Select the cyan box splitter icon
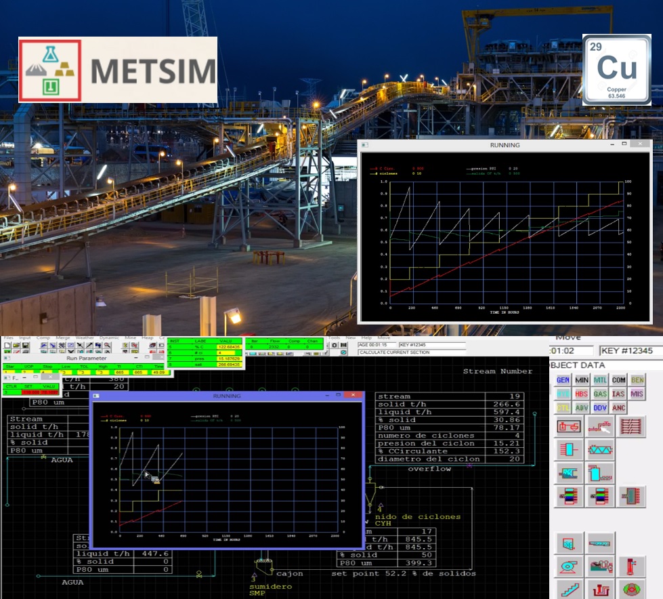 coord(569,449)
